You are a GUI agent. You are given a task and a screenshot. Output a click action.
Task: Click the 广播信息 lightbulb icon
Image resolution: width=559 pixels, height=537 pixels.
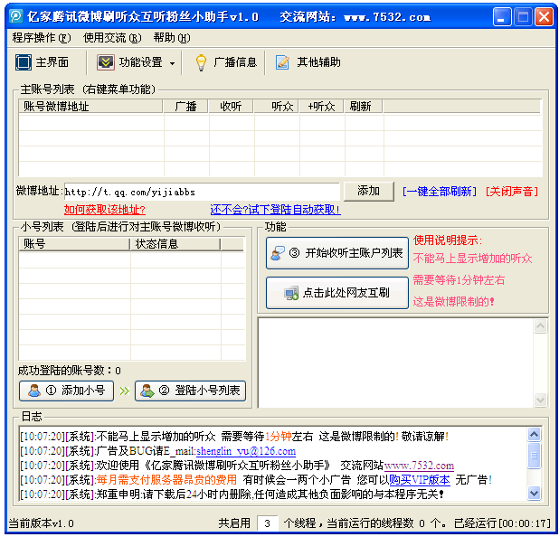click(x=202, y=62)
